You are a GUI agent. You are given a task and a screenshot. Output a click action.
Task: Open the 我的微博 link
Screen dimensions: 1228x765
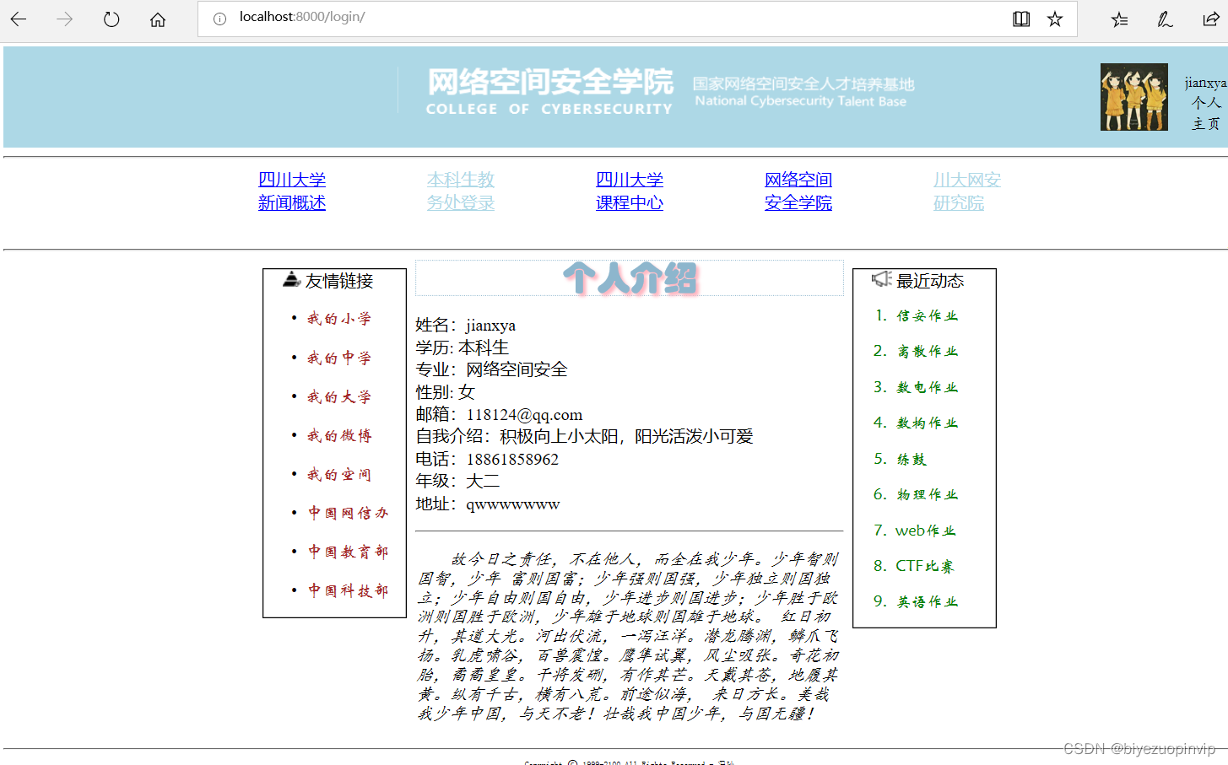pos(339,435)
